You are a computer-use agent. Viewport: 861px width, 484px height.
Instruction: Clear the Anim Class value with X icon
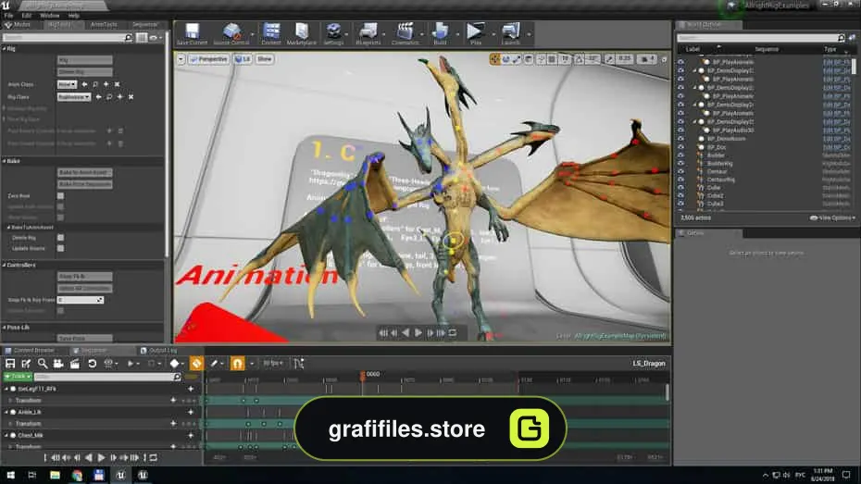pos(117,84)
